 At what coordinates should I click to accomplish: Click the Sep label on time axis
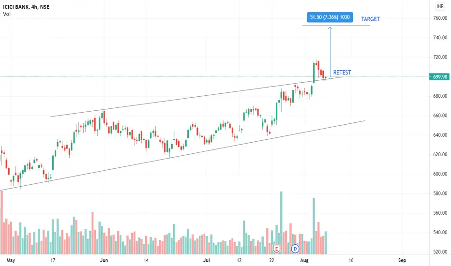tap(402, 260)
